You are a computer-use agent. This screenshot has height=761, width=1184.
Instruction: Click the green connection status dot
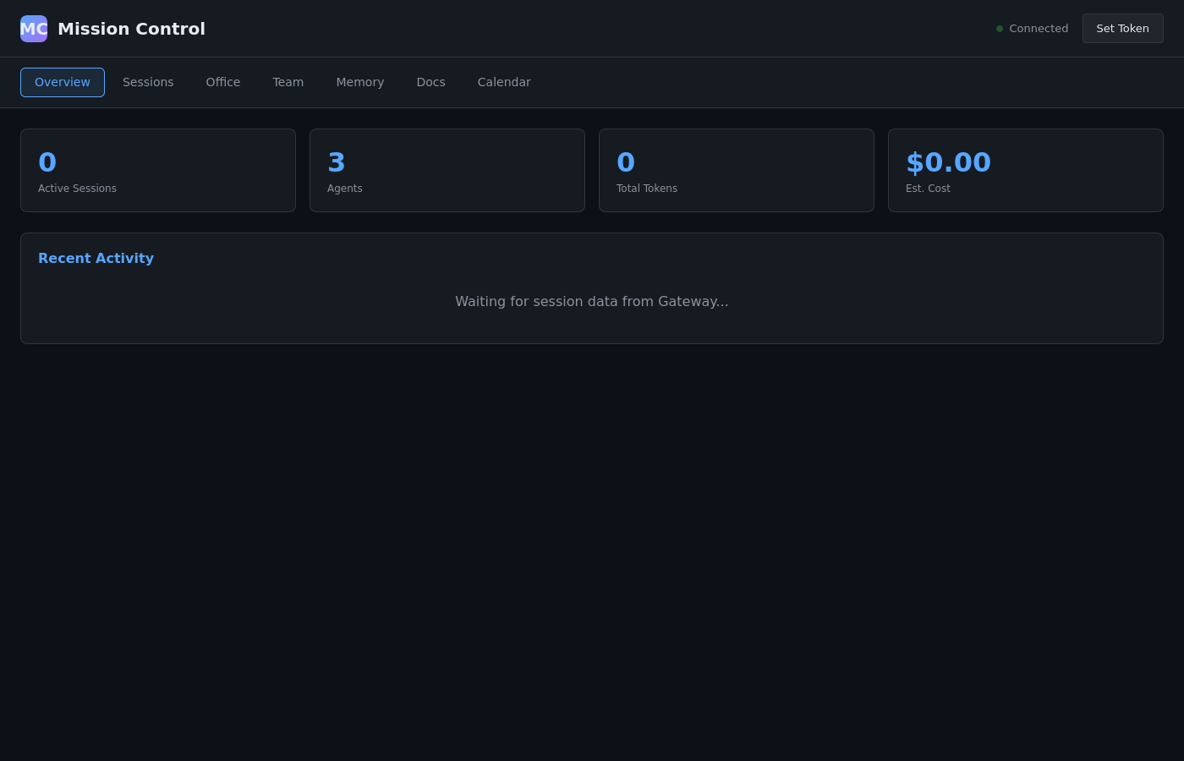[1000, 29]
